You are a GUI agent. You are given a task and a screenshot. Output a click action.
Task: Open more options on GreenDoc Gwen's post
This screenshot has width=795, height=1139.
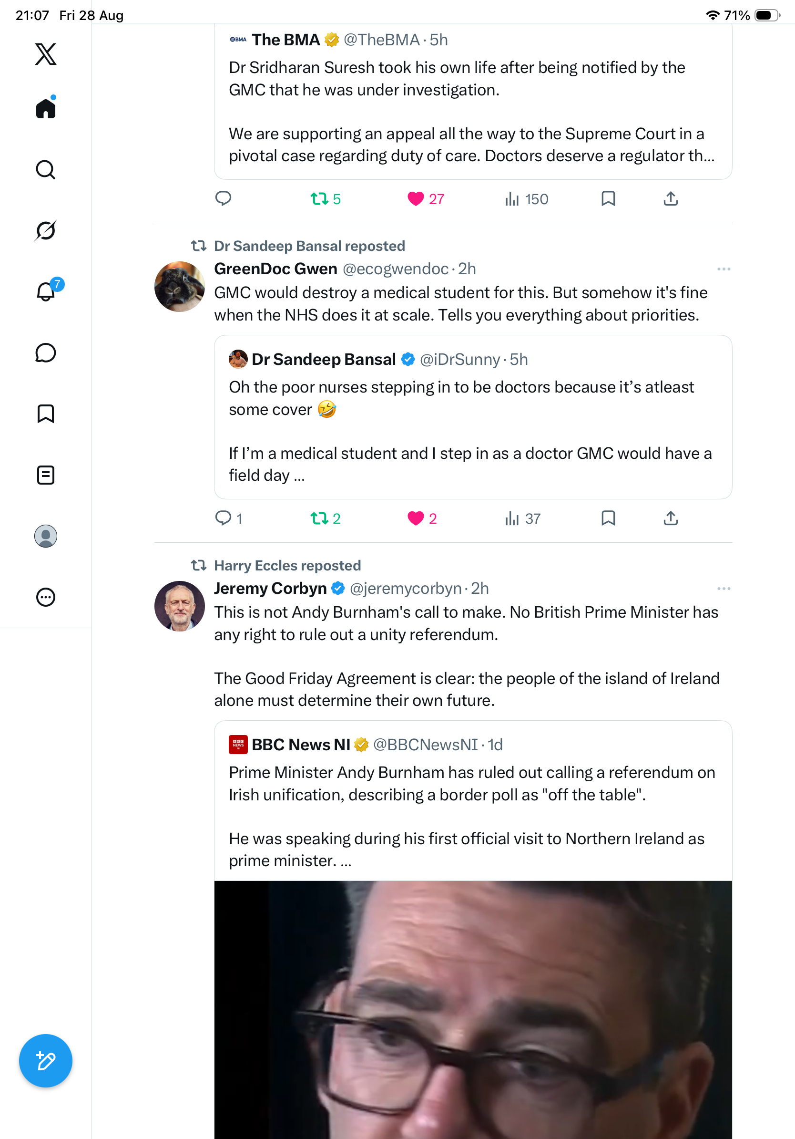coord(724,269)
